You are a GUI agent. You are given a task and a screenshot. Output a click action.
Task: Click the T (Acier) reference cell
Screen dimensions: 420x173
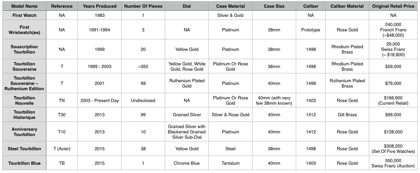click(x=62, y=149)
